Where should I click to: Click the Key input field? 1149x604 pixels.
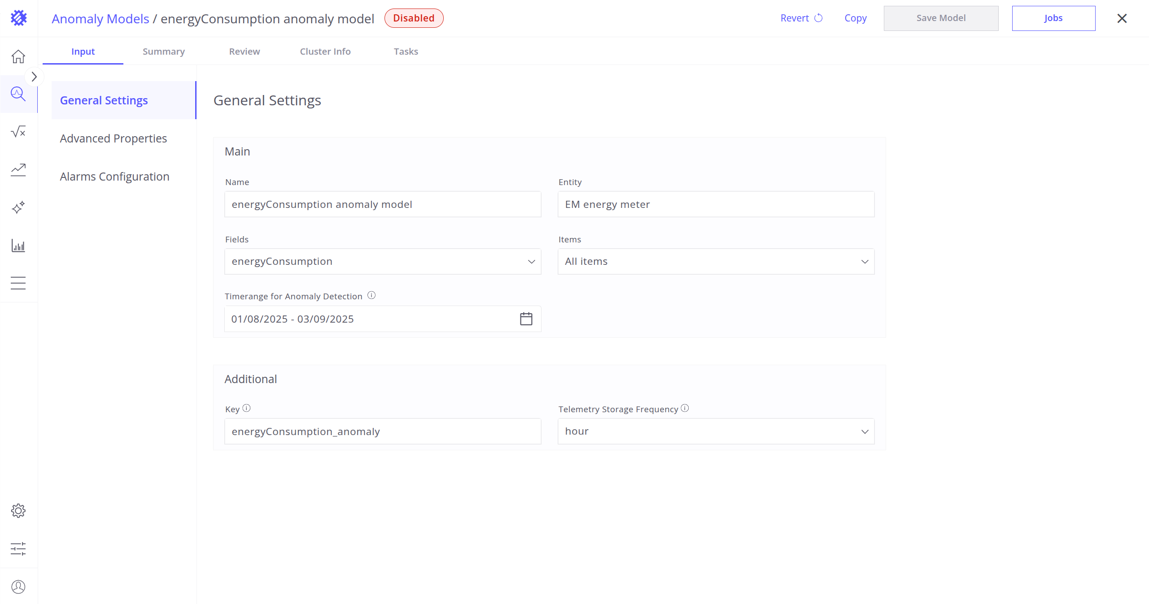[382, 431]
